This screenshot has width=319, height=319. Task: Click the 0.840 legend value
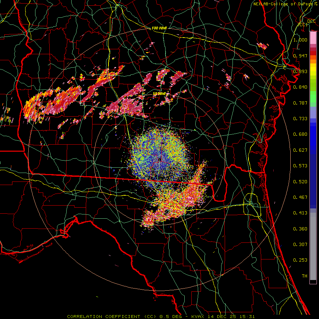pyautogui.click(x=300, y=87)
